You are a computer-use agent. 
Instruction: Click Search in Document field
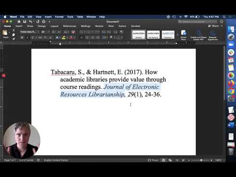pos(198,22)
